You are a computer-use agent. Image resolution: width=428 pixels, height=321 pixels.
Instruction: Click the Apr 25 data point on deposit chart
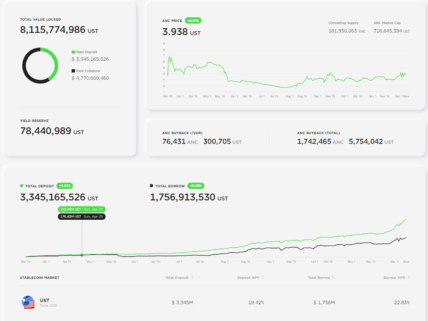tap(82, 255)
